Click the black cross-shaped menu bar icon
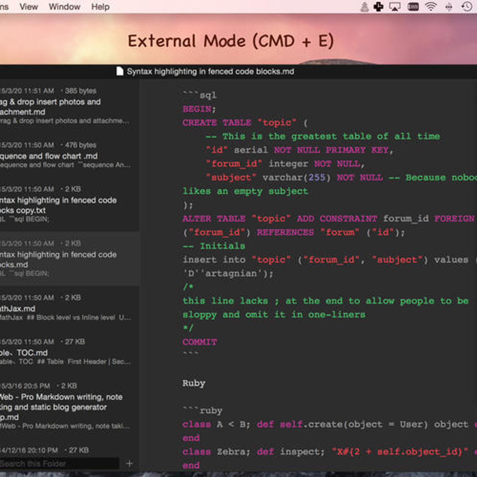 [379, 7]
